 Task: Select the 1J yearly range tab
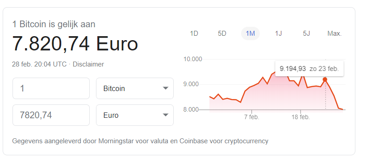(x=278, y=33)
